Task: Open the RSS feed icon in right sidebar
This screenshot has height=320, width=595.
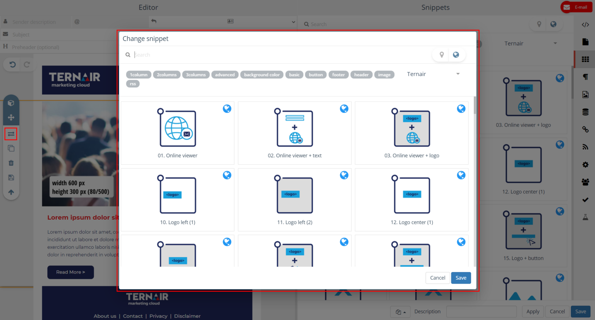Action: (585, 147)
